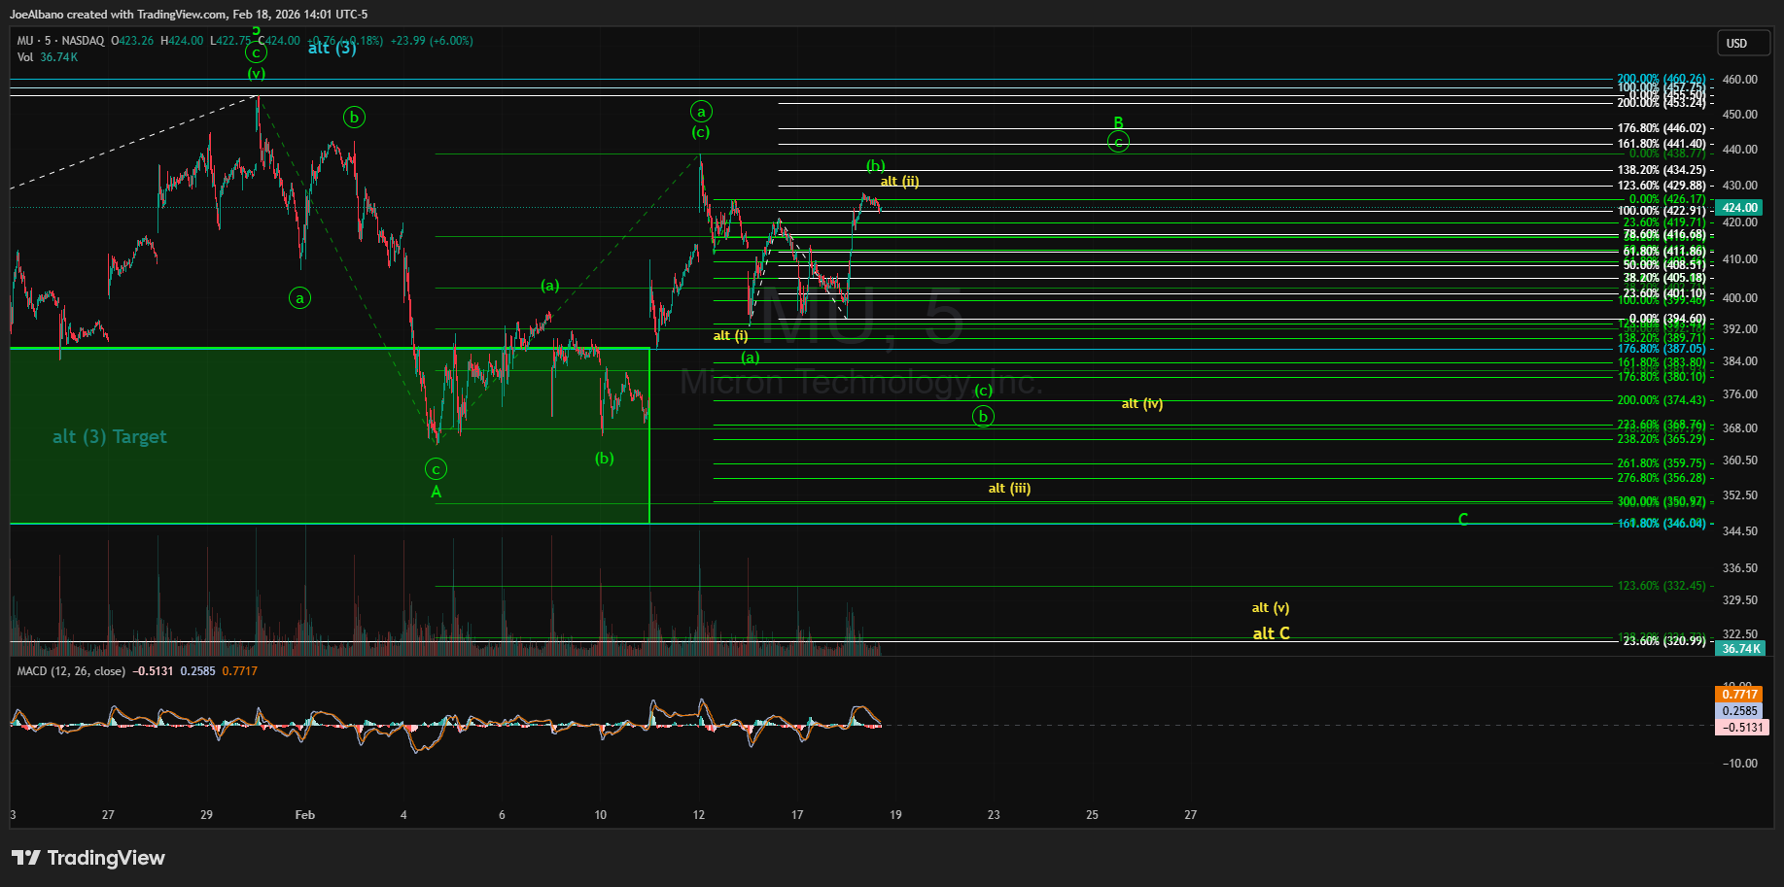Open the USD currency selector
The width and height of the screenshot is (1784, 887).
pyautogui.click(x=1742, y=43)
